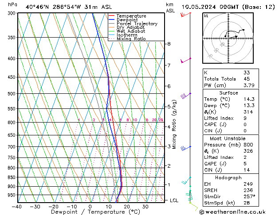Click the gray Parcel Trajectory legend line
The height and width of the screenshot is (215, 279).
pos(111,23)
